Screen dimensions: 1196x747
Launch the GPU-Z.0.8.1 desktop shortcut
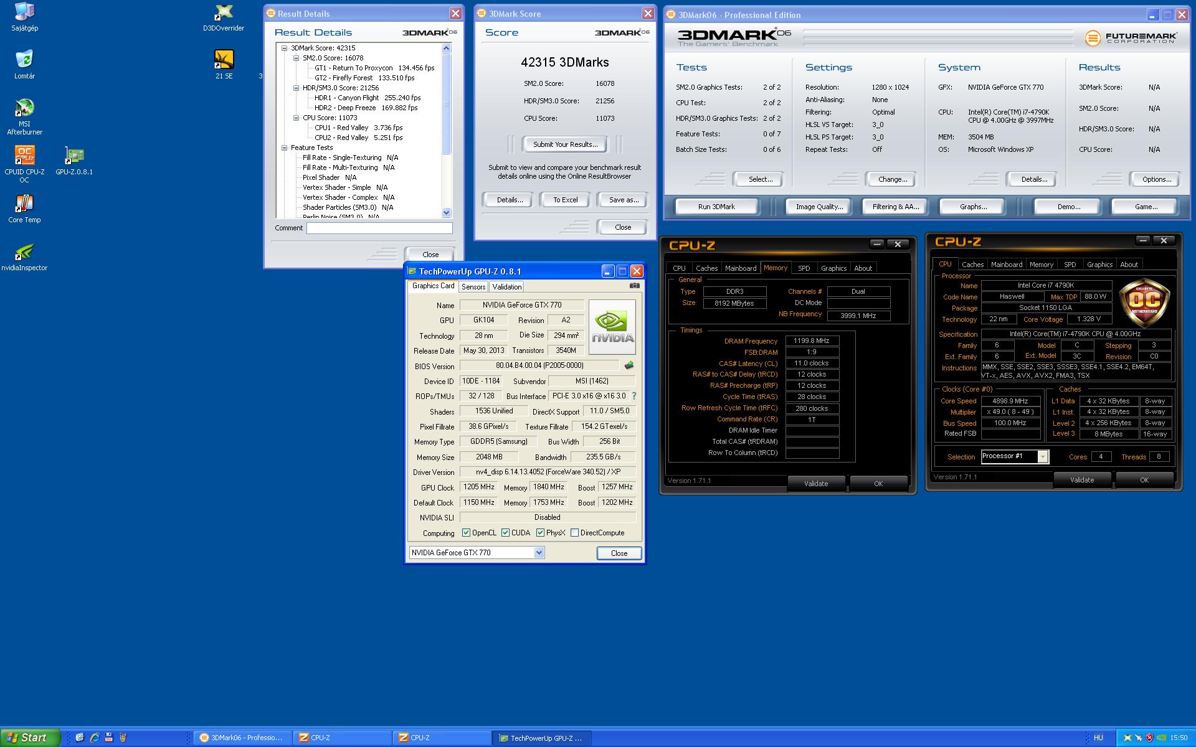[x=74, y=161]
